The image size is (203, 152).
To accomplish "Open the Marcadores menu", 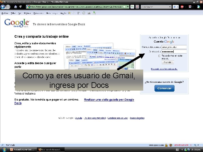I will [38, 13].
